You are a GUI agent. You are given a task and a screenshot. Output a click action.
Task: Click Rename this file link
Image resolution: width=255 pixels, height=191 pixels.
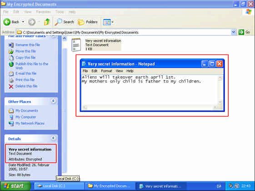click(28, 45)
